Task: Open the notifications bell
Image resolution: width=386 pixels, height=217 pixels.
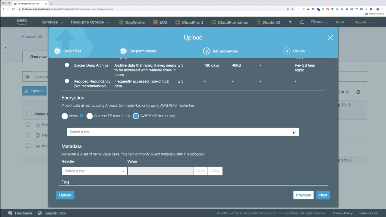Action: 302,22
